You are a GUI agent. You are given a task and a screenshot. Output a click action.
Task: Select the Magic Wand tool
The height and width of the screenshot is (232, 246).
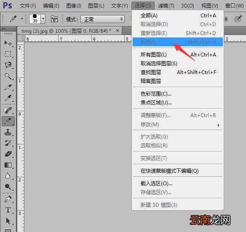pyautogui.click(x=8, y=76)
